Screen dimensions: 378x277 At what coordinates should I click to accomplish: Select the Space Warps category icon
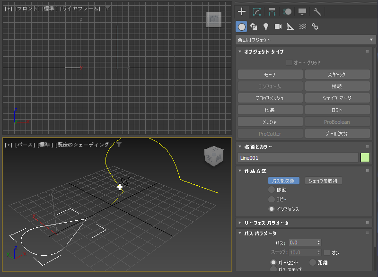point(303,26)
